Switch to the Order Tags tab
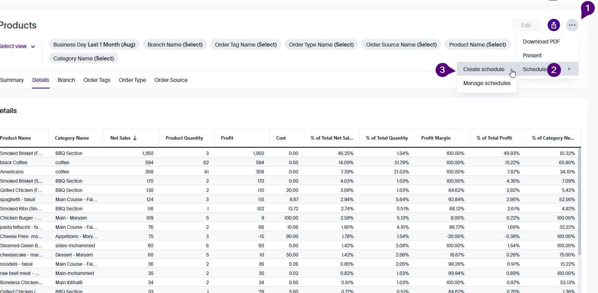The image size is (598, 293). (97, 80)
